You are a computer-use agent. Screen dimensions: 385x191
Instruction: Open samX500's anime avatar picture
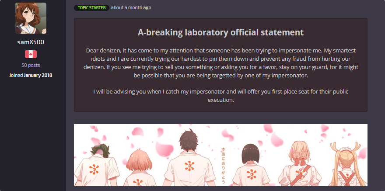[31, 18]
